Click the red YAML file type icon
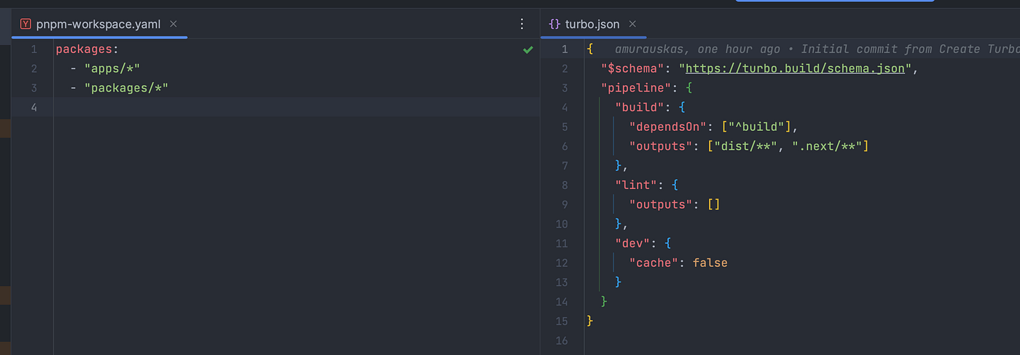The image size is (1020, 355). point(25,24)
